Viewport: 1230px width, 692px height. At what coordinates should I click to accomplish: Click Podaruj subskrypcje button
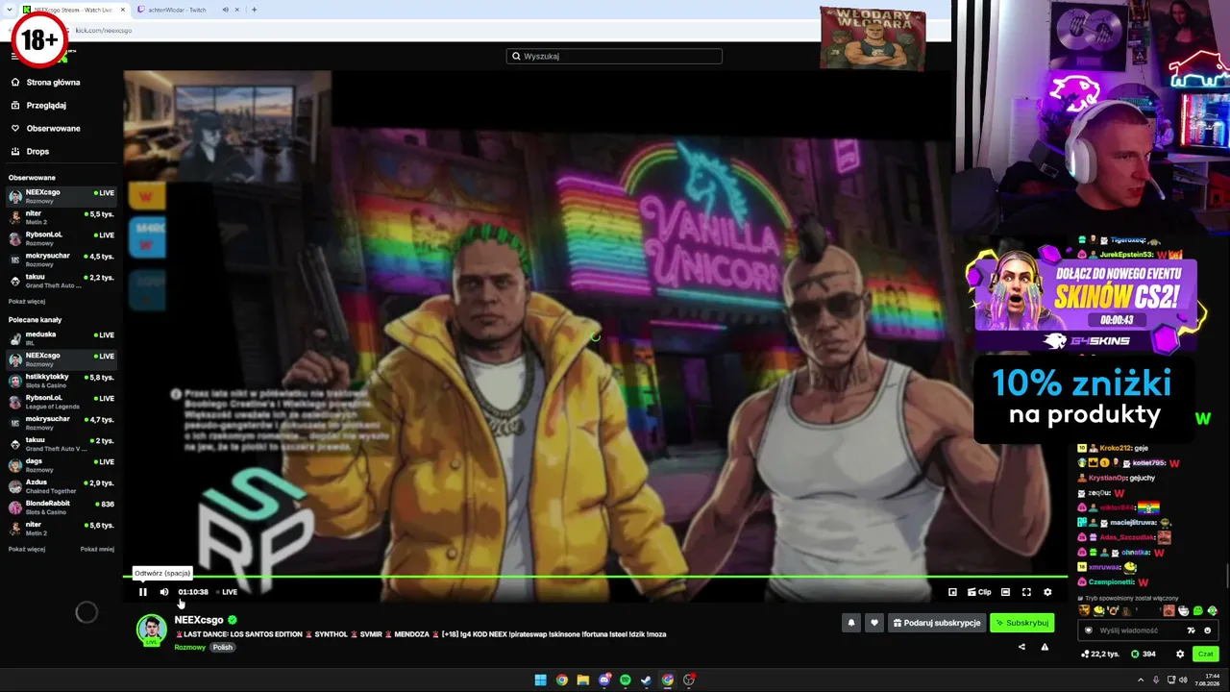[x=937, y=623]
